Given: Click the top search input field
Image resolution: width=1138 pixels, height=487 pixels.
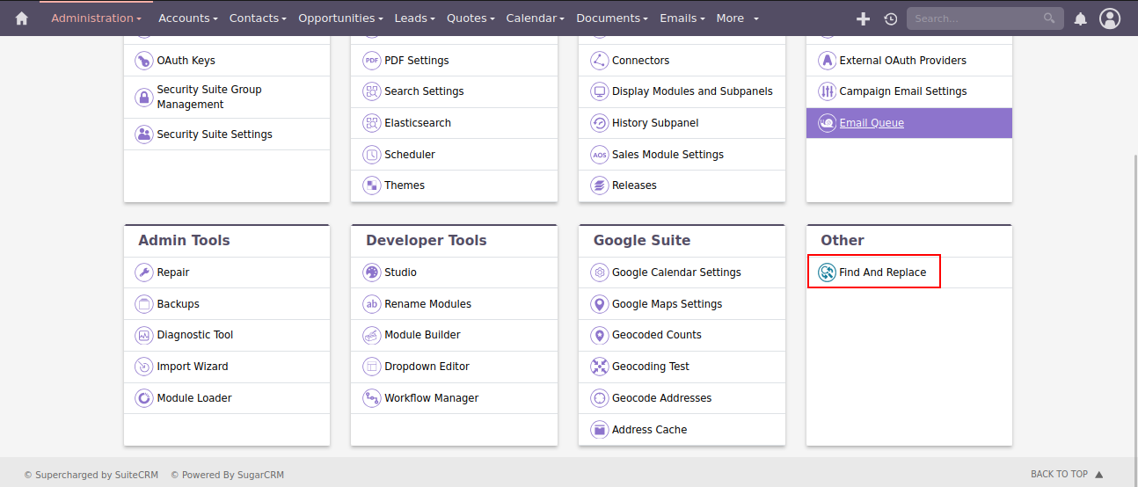Looking at the screenshot, I should pyautogui.click(x=974, y=18).
